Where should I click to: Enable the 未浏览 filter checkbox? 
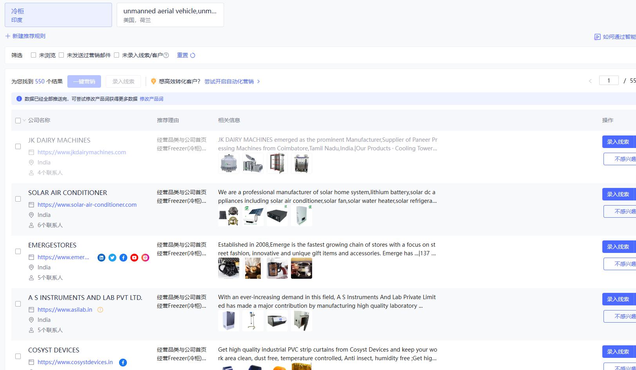tap(34, 55)
